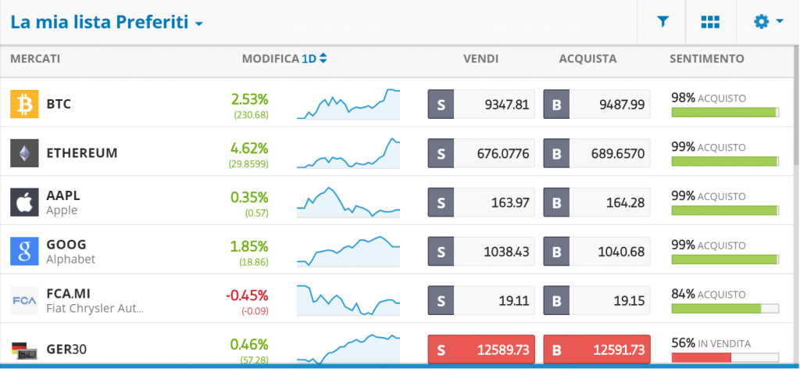This screenshot has width=800, height=369.
Task: Click AAPL change value 0.35%
Action: tap(249, 197)
